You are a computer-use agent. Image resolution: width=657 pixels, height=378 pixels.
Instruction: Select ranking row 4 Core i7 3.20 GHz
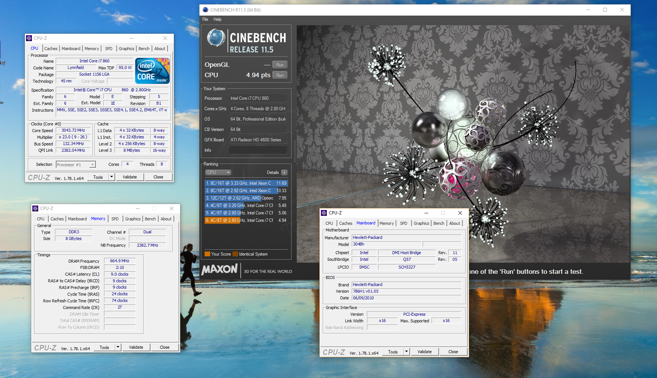coord(246,206)
